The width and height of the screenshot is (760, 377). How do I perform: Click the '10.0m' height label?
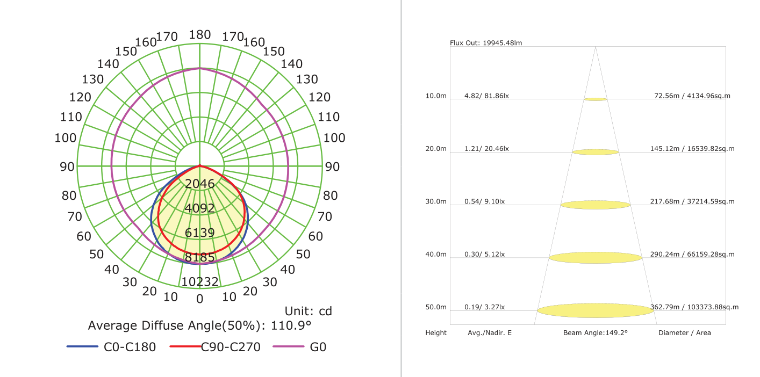(436, 96)
